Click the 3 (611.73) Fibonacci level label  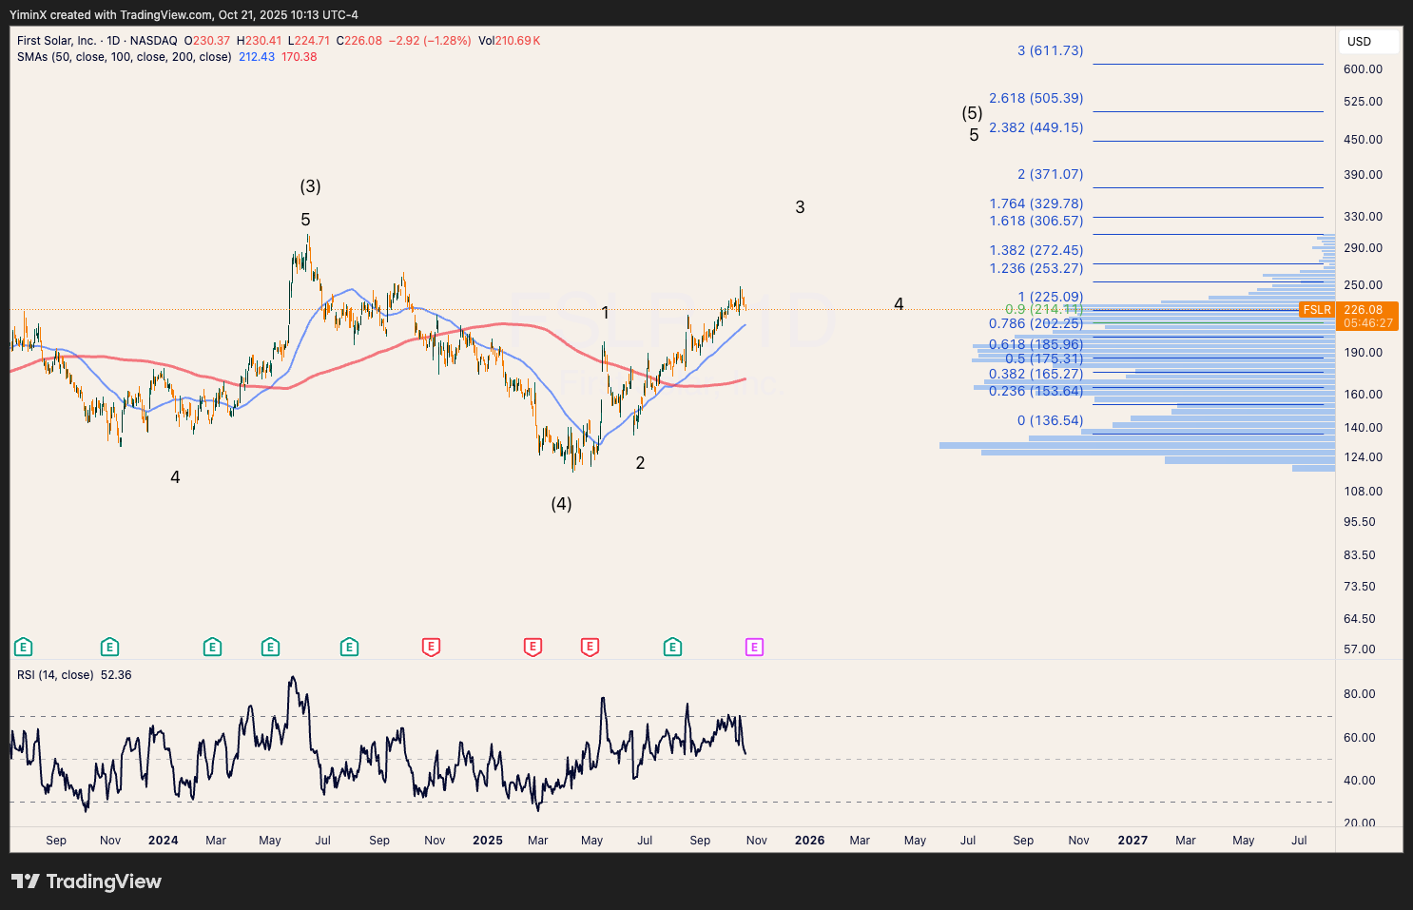[1051, 50]
